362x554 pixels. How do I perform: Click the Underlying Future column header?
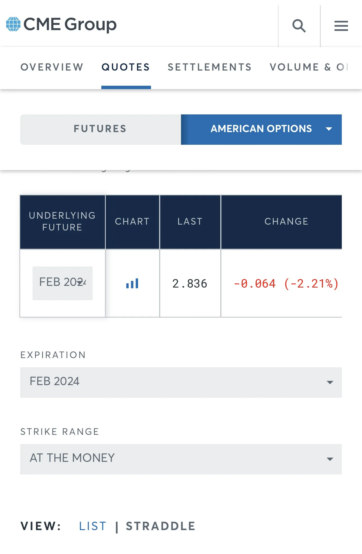[63, 222]
